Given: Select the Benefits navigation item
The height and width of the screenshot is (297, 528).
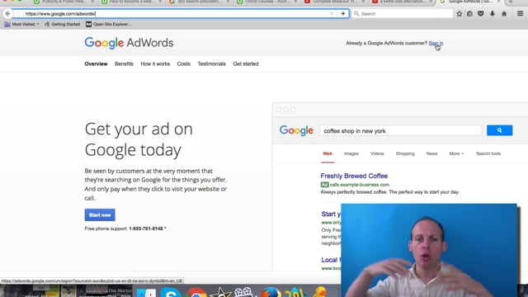Looking at the screenshot, I should click(124, 64).
